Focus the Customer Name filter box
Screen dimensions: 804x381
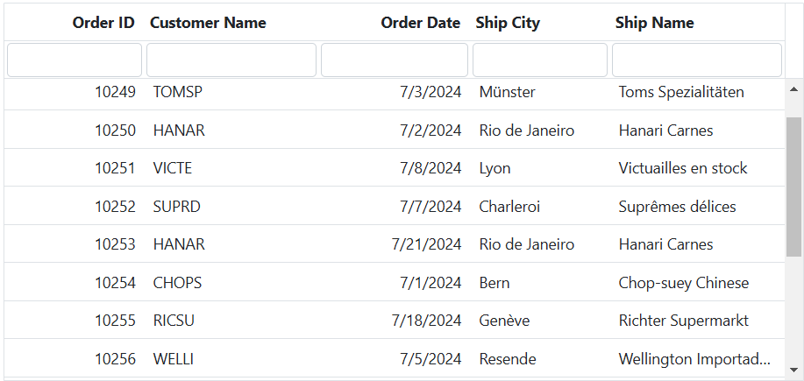(231, 60)
